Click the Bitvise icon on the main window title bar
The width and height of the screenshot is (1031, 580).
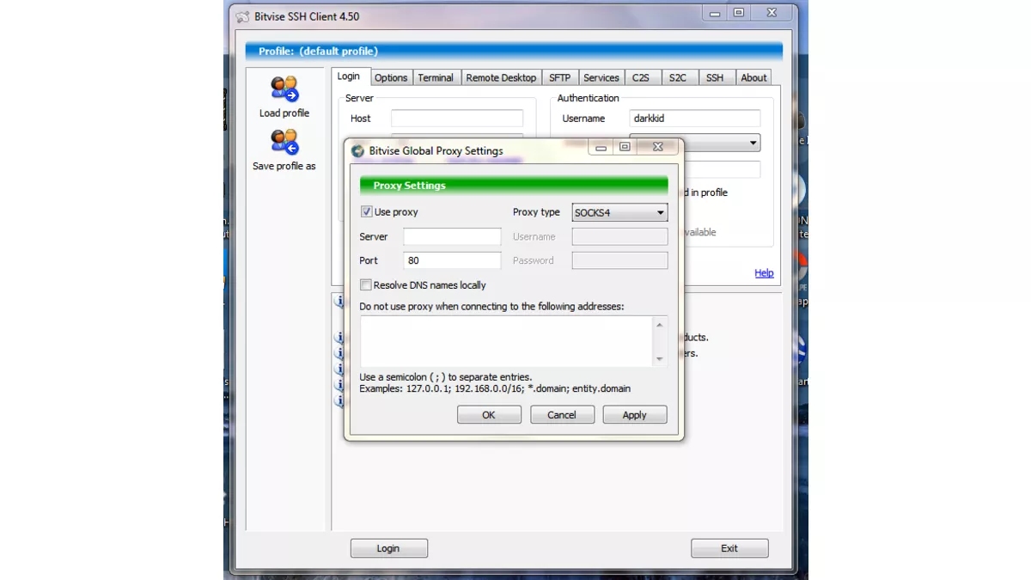point(241,15)
